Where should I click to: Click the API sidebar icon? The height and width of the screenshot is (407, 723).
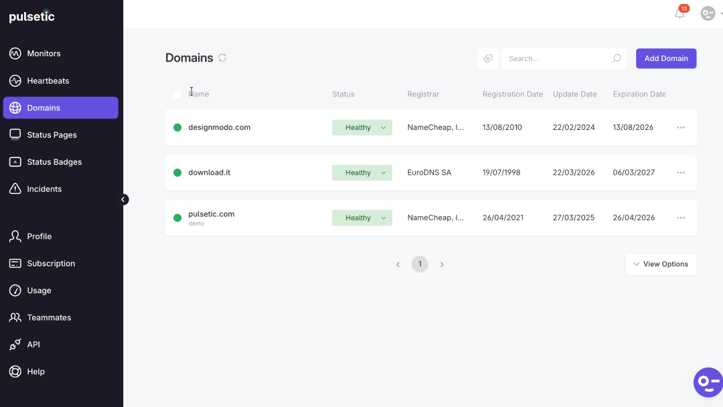(15, 344)
